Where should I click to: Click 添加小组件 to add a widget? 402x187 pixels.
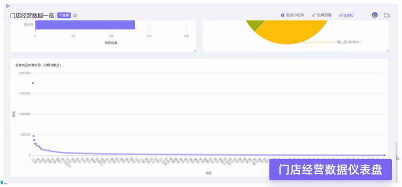(x=292, y=15)
